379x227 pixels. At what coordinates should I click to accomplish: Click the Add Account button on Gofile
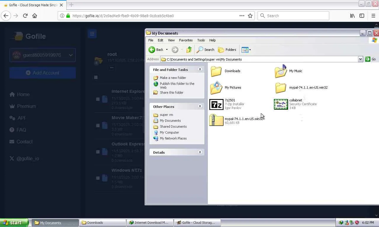click(43, 73)
